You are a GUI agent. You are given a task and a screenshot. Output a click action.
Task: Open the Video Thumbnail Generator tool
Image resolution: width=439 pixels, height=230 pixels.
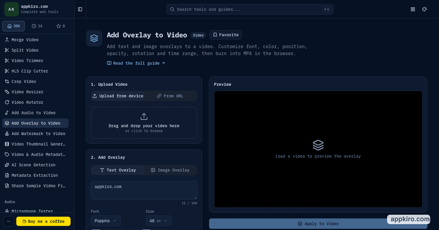click(35, 144)
